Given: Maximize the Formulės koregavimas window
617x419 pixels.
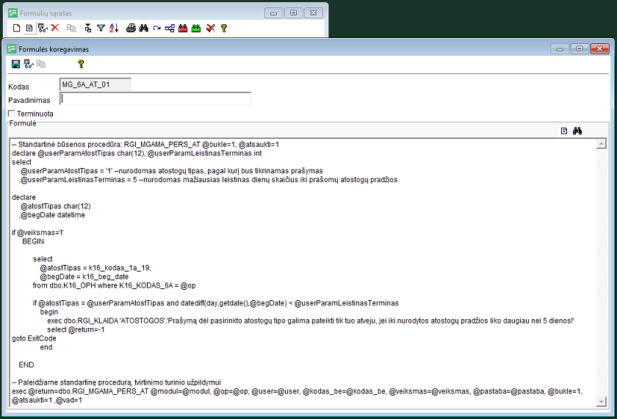Looking at the screenshot, I should [580, 48].
